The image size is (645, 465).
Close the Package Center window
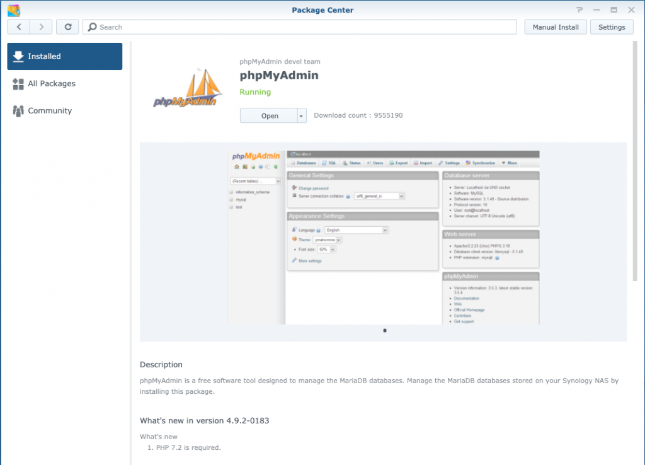point(631,10)
